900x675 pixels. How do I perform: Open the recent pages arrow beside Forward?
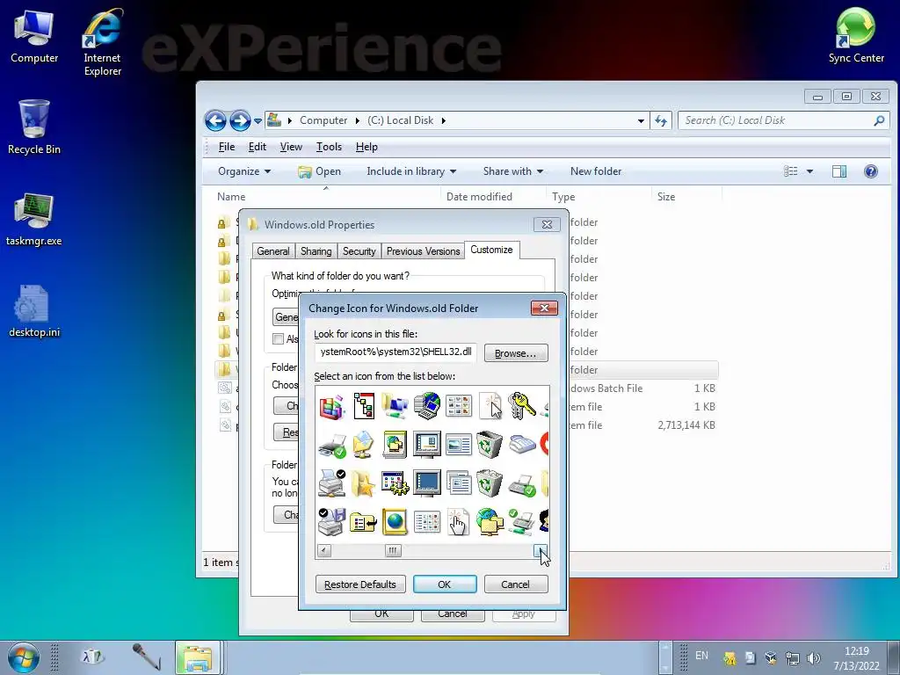tap(258, 120)
